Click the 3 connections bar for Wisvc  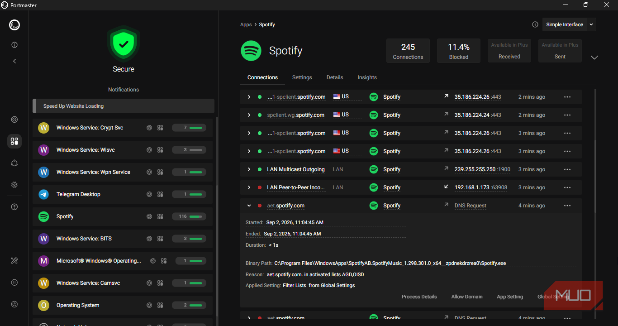189,150
